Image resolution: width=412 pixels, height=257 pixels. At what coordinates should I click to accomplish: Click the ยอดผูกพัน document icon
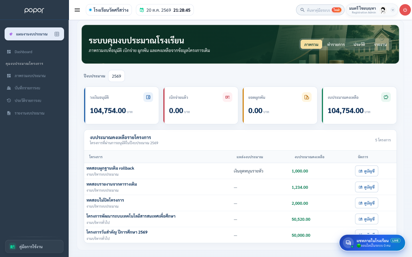pyautogui.click(x=307, y=97)
